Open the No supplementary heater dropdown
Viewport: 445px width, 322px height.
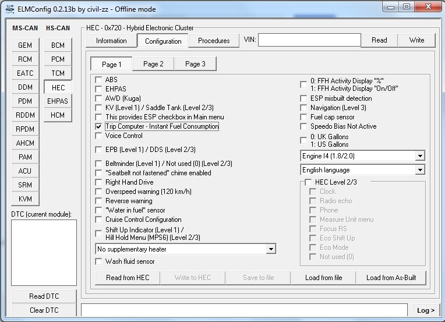pyautogui.click(x=270, y=249)
